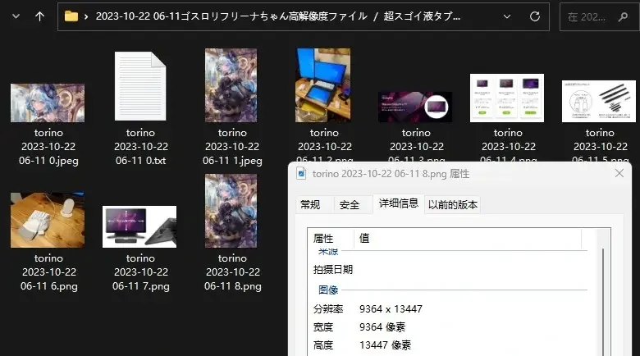The image size is (640, 356).
Task: Click the search magnifier icon
Action: [623, 16]
